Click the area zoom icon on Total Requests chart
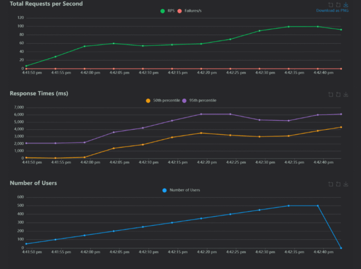Image resolution: width=361 pixels, height=269 pixels. [x=331, y=5]
